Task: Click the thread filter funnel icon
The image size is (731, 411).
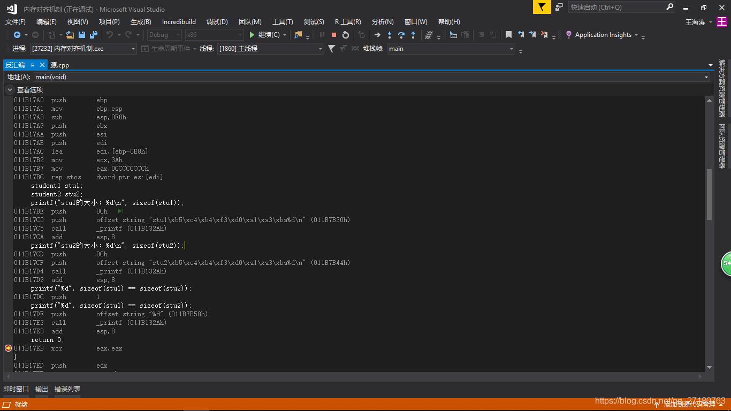Action: click(331, 49)
